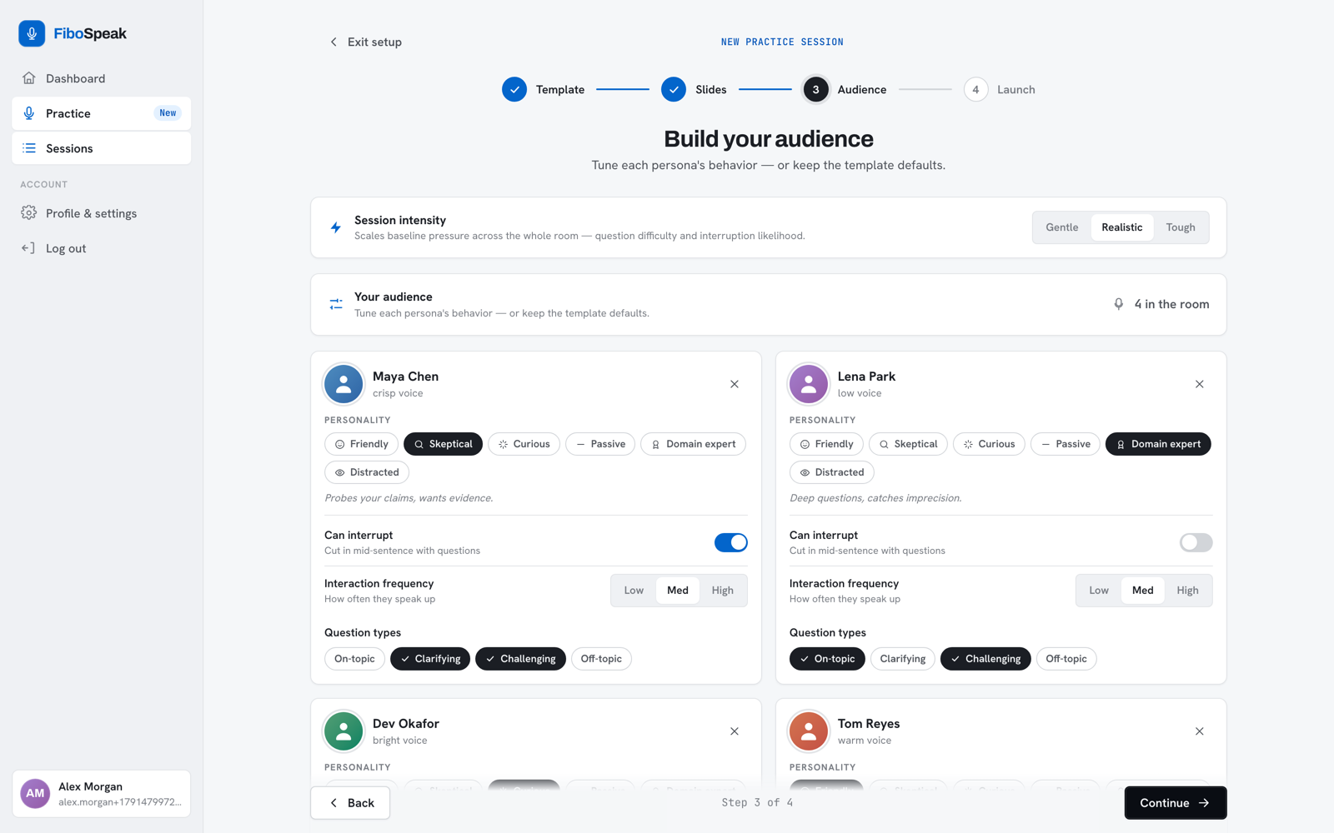Click the Session intensity lightning icon
The image size is (1334, 833).
pyautogui.click(x=336, y=227)
